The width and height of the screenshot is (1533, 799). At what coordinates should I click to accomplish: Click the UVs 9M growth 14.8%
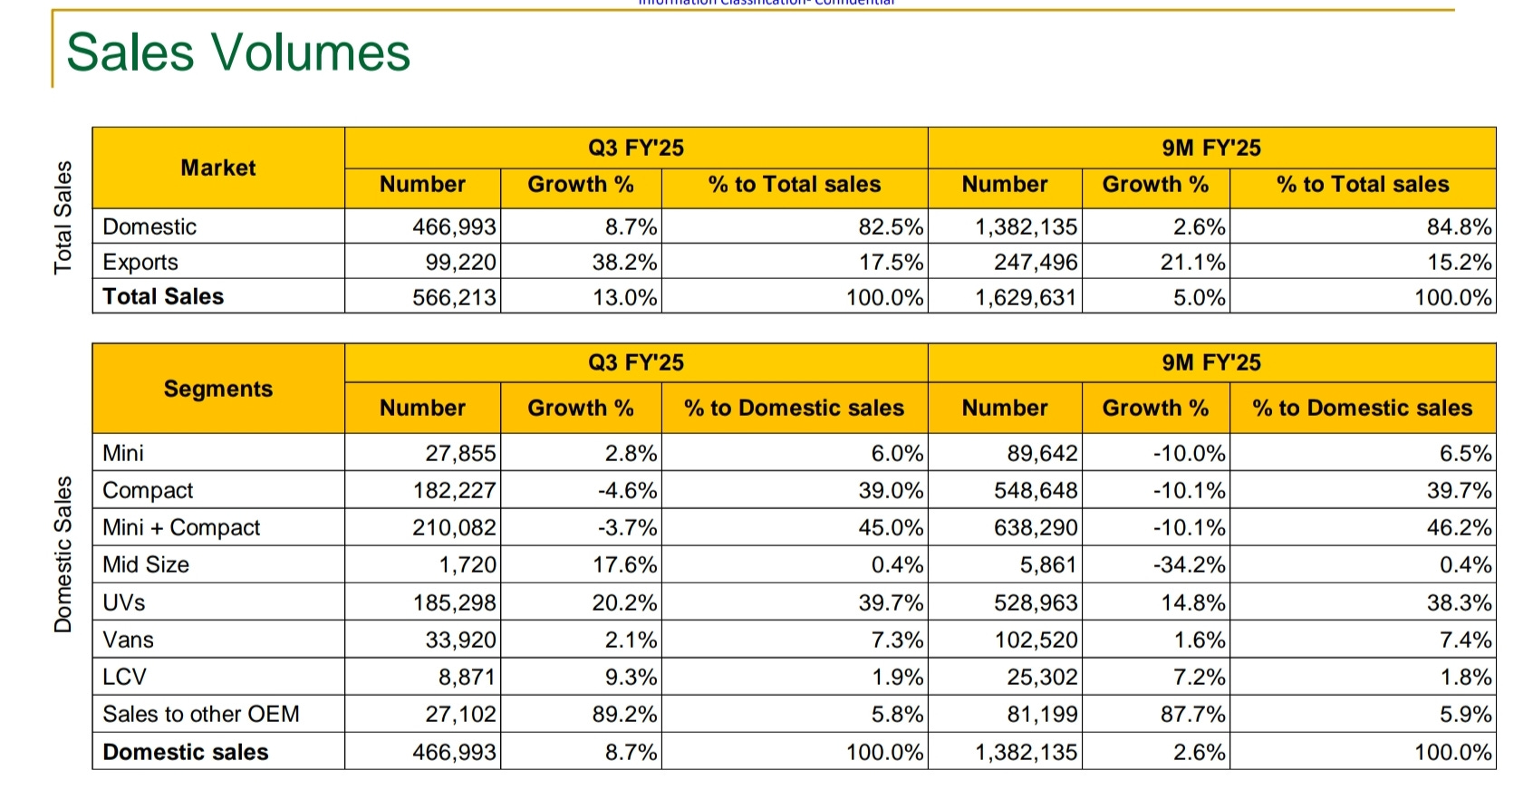[x=1193, y=602]
